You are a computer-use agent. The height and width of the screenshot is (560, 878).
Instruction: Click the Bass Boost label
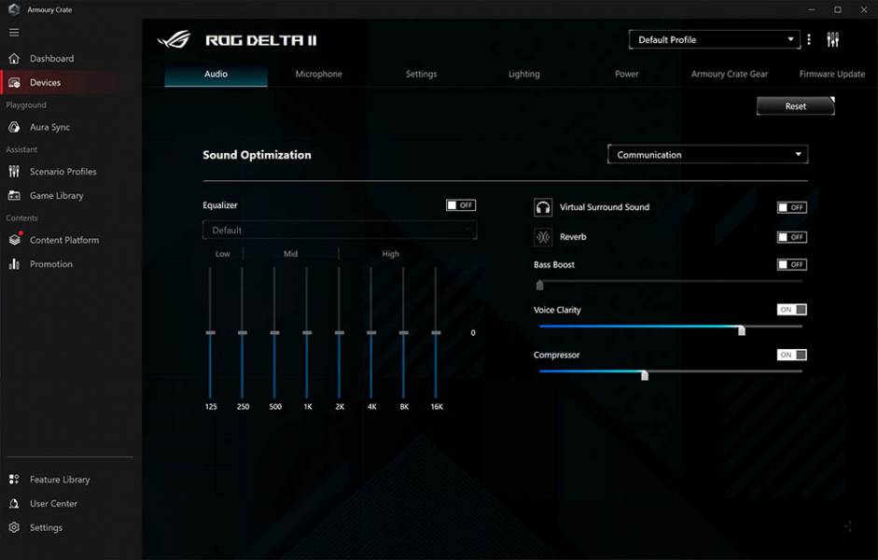pyautogui.click(x=554, y=264)
